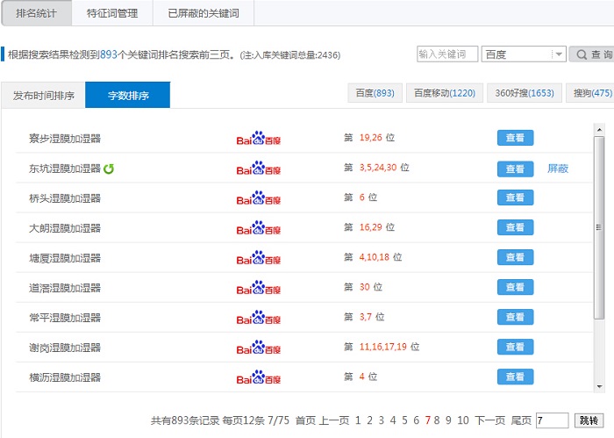Click the Baidu logo in the 寮步湿膜加湿器 row
The height and width of the screenshot is (438, 614).
click(x=259, y=138)
